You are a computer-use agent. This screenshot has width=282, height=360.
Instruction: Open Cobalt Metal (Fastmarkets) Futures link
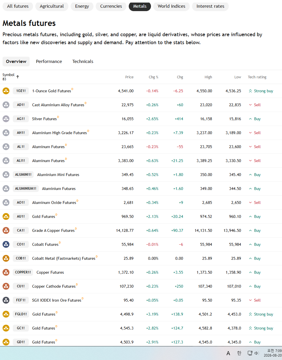pos(64,259)
